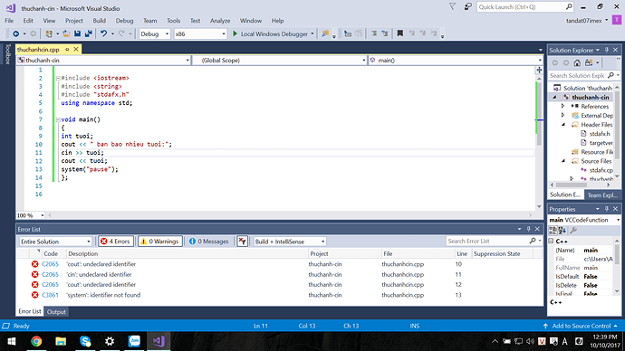The width and height of the screenshot is (625, 351).
Task: Collapse the Source Files folder
Action: 563,161
